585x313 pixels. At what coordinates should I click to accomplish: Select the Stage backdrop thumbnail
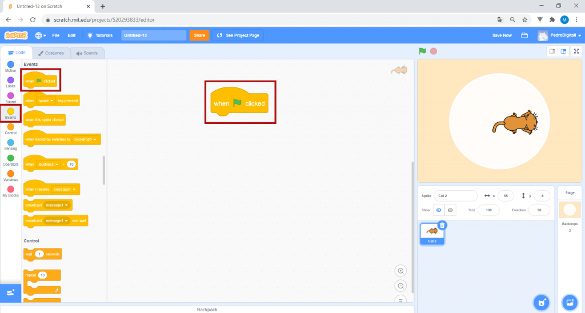pyautogui.click(x=570, y=210)
